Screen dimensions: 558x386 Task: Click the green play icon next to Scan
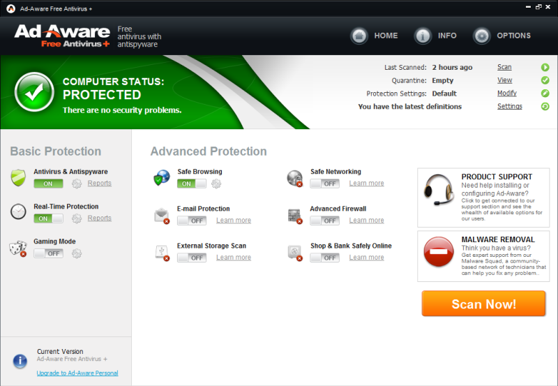pos(545,67)
